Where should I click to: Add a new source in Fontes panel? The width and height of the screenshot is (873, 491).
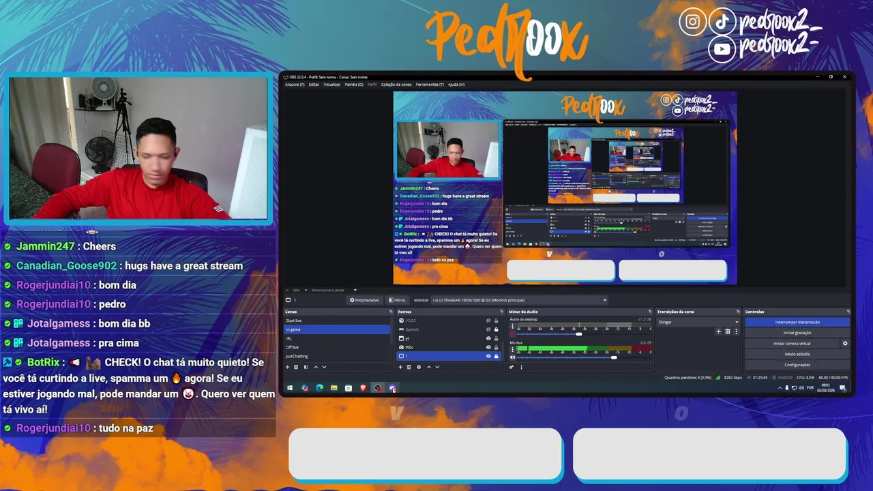coord(400,367)
